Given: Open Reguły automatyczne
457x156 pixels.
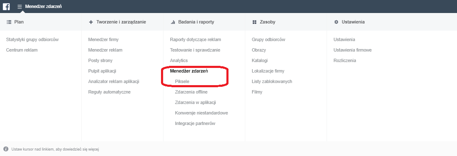Looking at the screenshot, I should point(109,92).
